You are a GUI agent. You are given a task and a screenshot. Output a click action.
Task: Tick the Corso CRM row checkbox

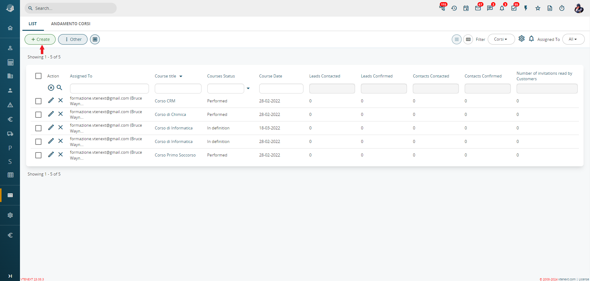38,101
